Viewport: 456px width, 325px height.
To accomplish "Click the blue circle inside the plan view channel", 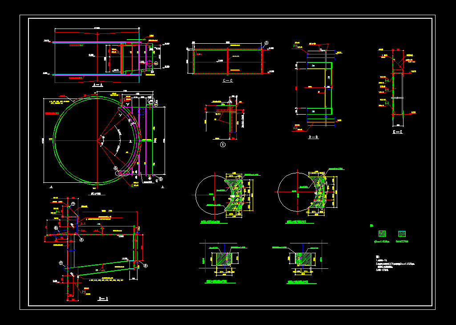I will [141, 111].
